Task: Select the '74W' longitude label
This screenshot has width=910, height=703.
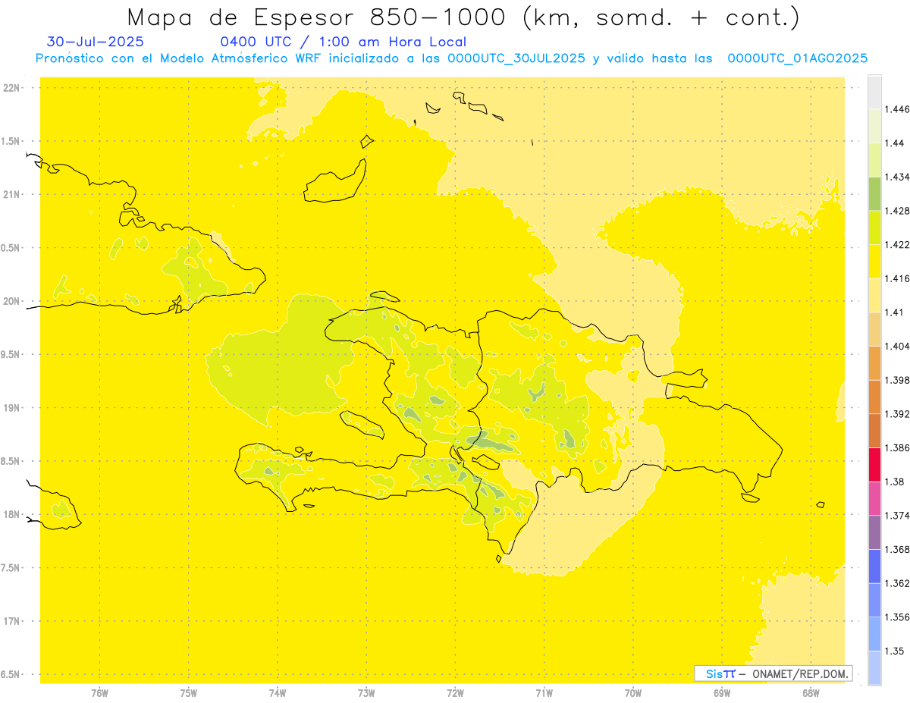Action: [277, 692]
